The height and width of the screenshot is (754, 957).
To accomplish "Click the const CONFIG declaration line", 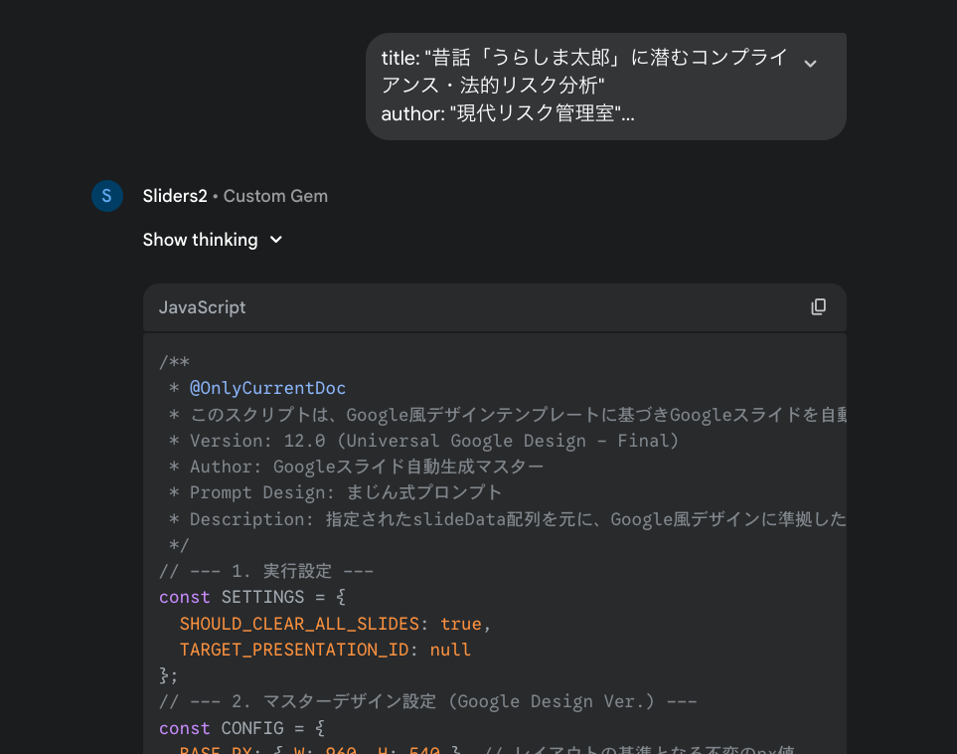I will coord(241,727).
